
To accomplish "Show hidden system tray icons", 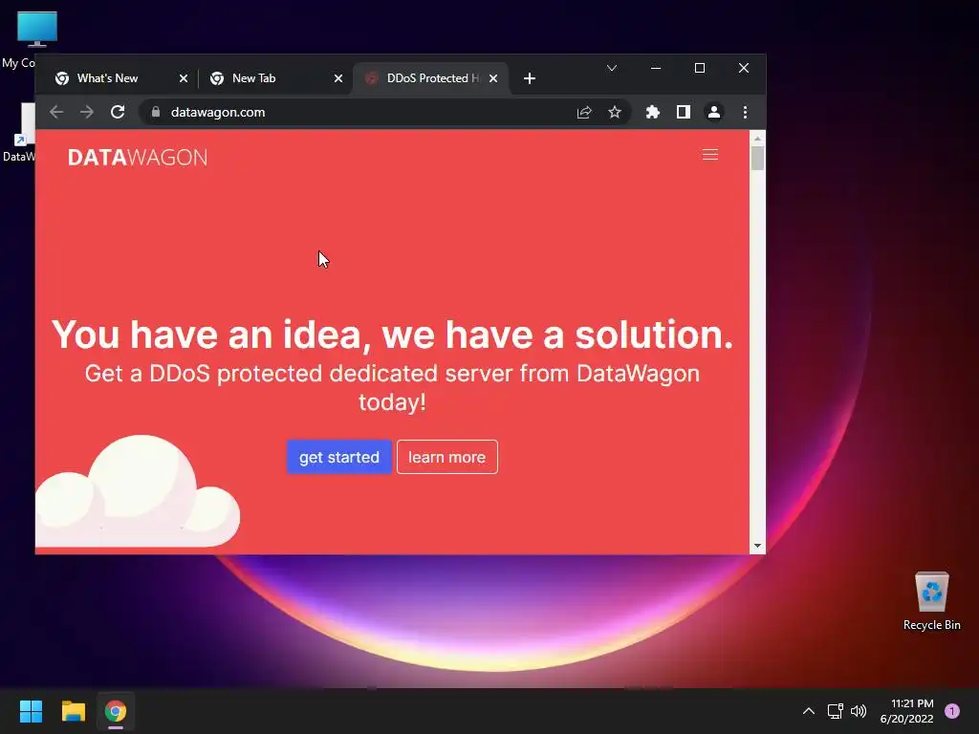I will (x=809, y=711).
